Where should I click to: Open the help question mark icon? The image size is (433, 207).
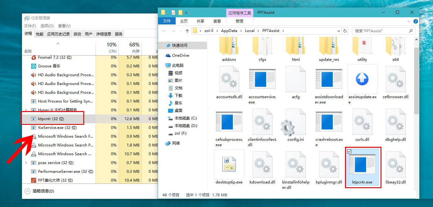(x=415, y=21)
